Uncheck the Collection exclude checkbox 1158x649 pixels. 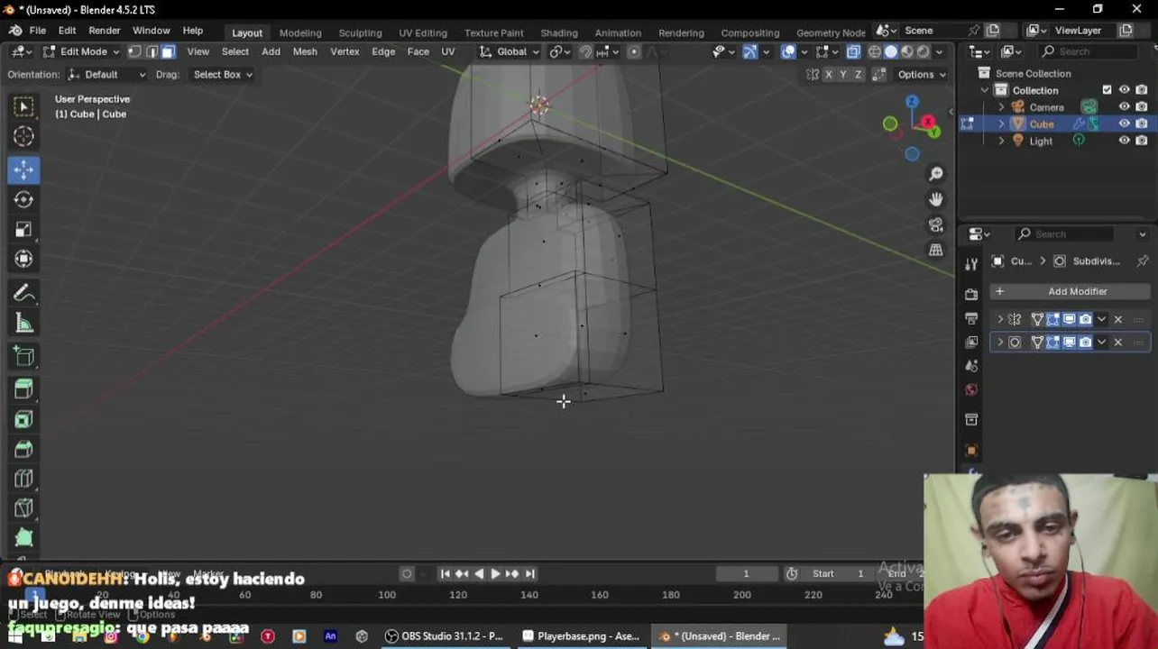click(x=1107, y=90)
